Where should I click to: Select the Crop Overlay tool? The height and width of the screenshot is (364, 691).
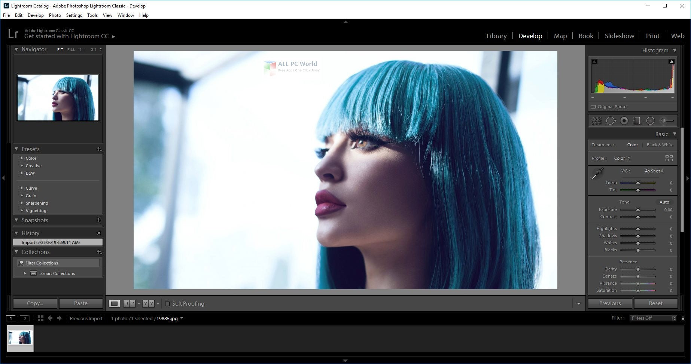coord(597,120)
